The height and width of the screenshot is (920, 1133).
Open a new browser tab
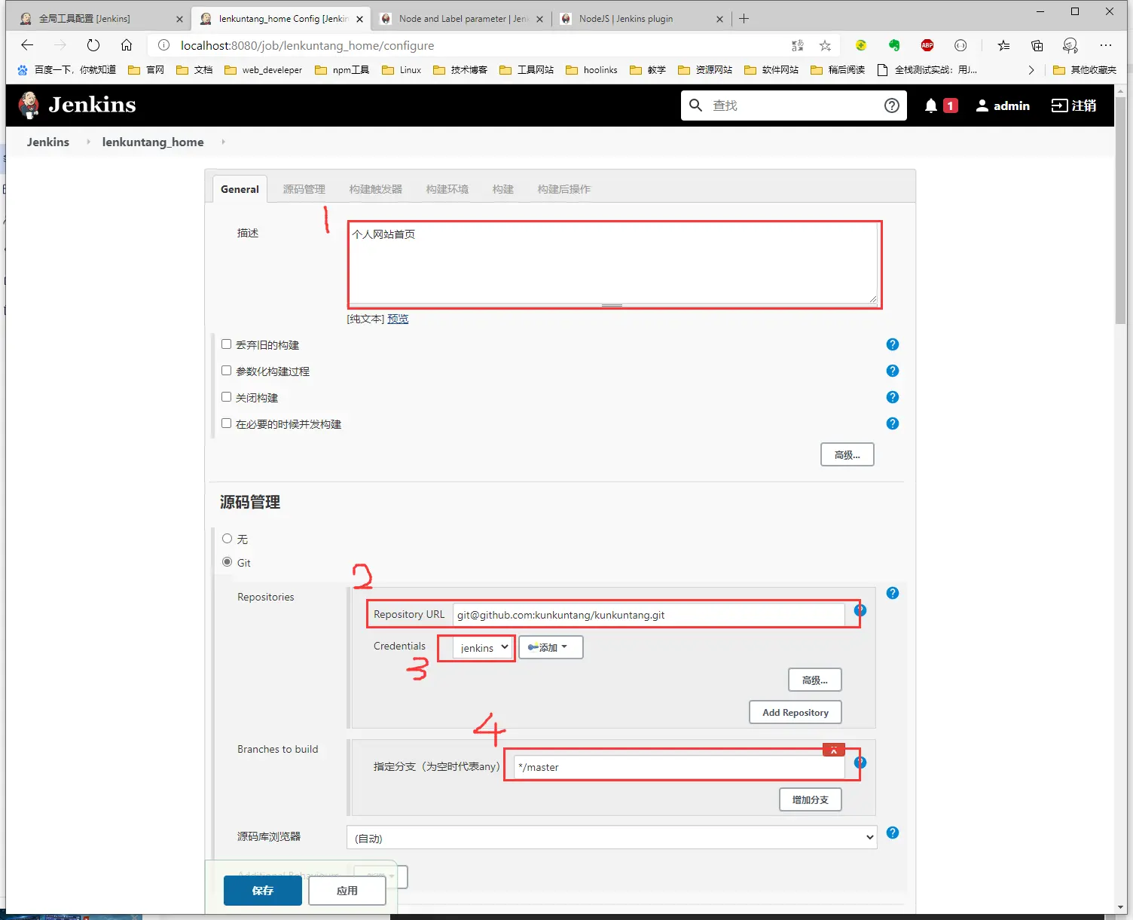744,19
